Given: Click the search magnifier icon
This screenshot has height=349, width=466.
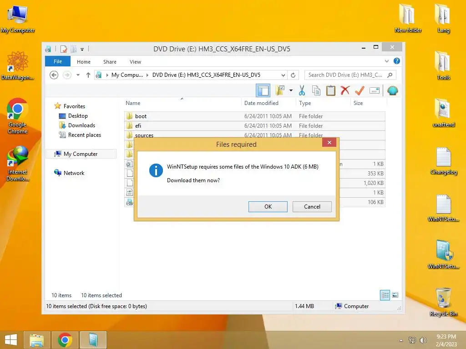Looking at the screenshot, I should coord(390,75).
